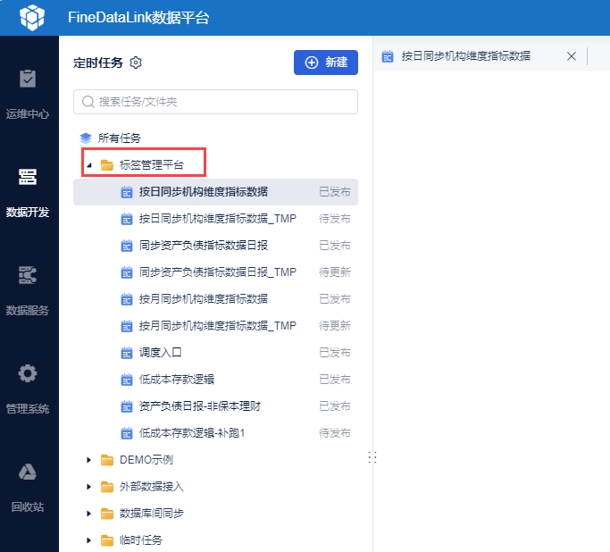The image size is (610, 552).
Task: Select the 低成本存款逻辑-补跑1 task
Action: coord(191,433)
